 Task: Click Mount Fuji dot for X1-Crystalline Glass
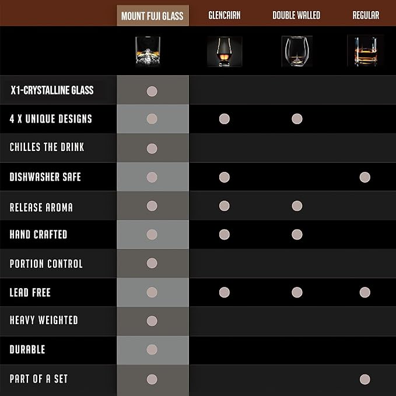[x=152, y=91]
